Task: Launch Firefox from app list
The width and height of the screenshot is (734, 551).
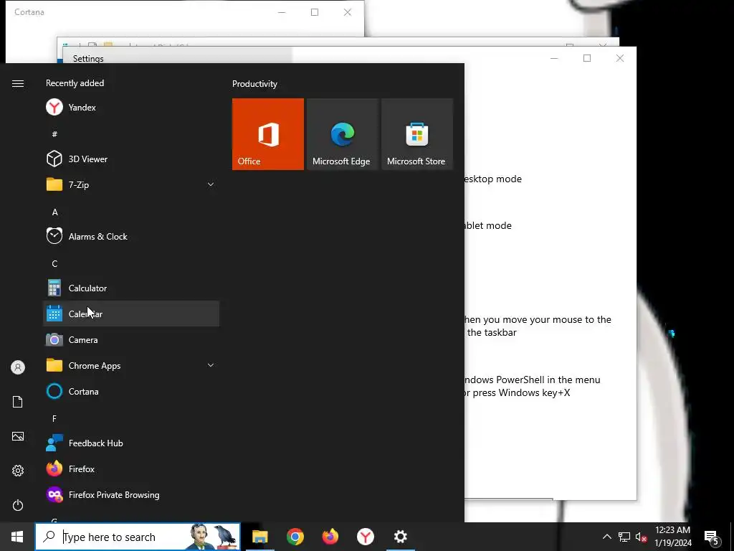Action: 131,469
